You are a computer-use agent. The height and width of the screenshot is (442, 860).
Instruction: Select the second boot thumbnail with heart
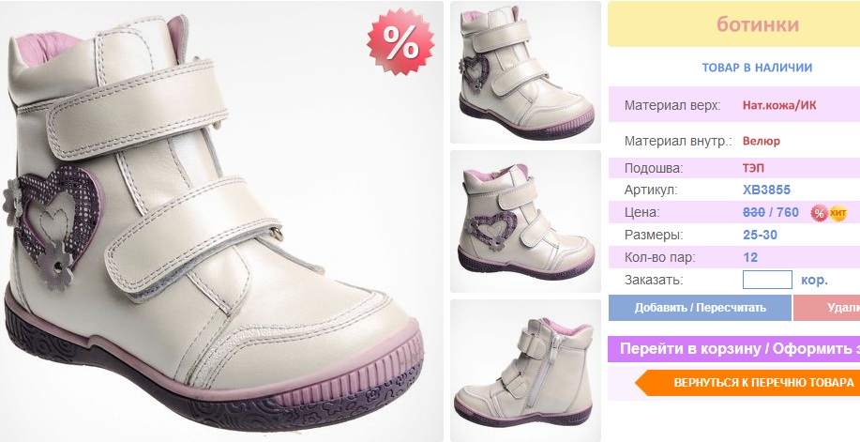525,221
